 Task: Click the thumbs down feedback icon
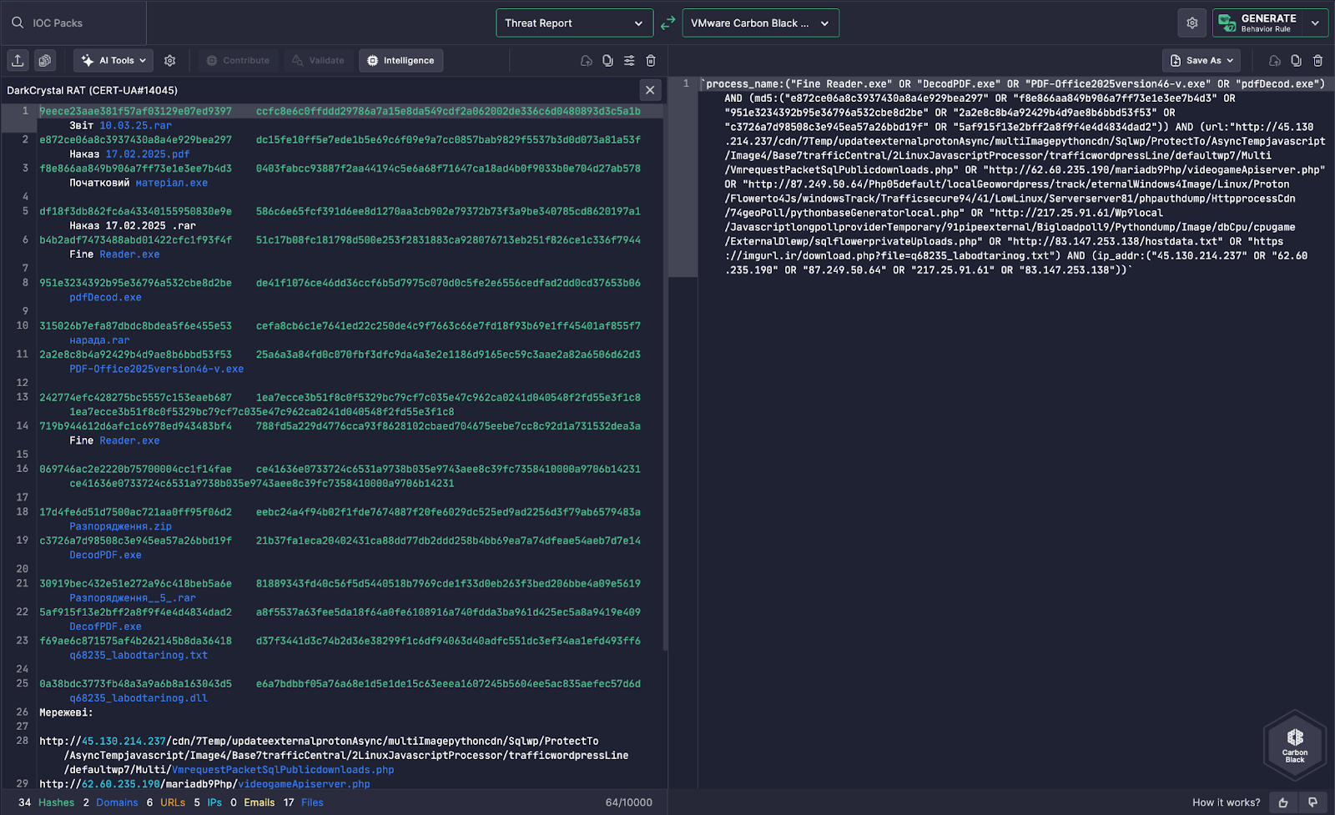(1312, 802)
